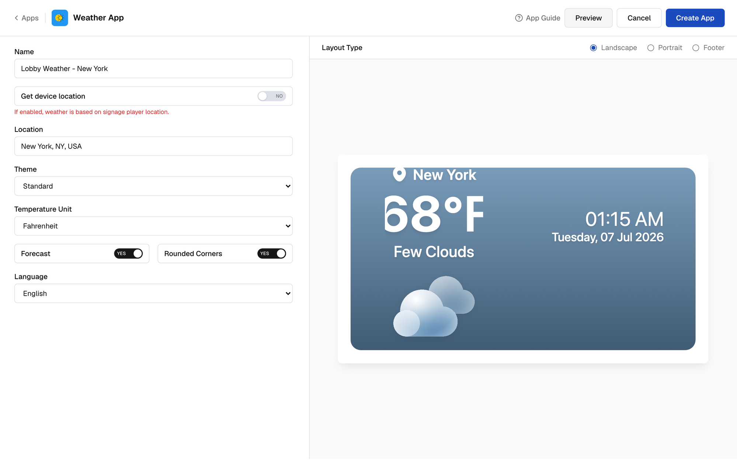
Task: Click the 68°F temperature in preview
Action: click(x=434, y=214)
